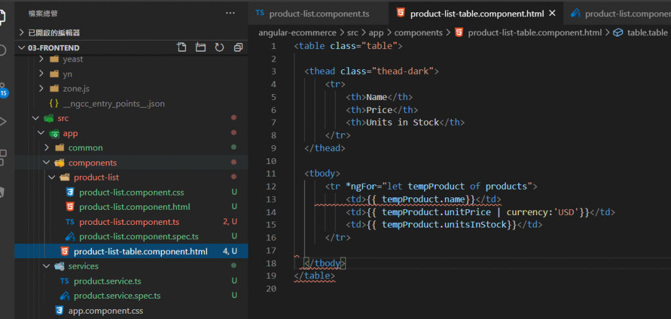Viewport: 671px width, 319px height.
Task: Collapse all folders in Explorer
Action: (x=239, y=48)
